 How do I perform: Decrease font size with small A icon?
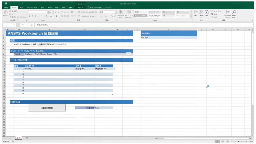58,12
